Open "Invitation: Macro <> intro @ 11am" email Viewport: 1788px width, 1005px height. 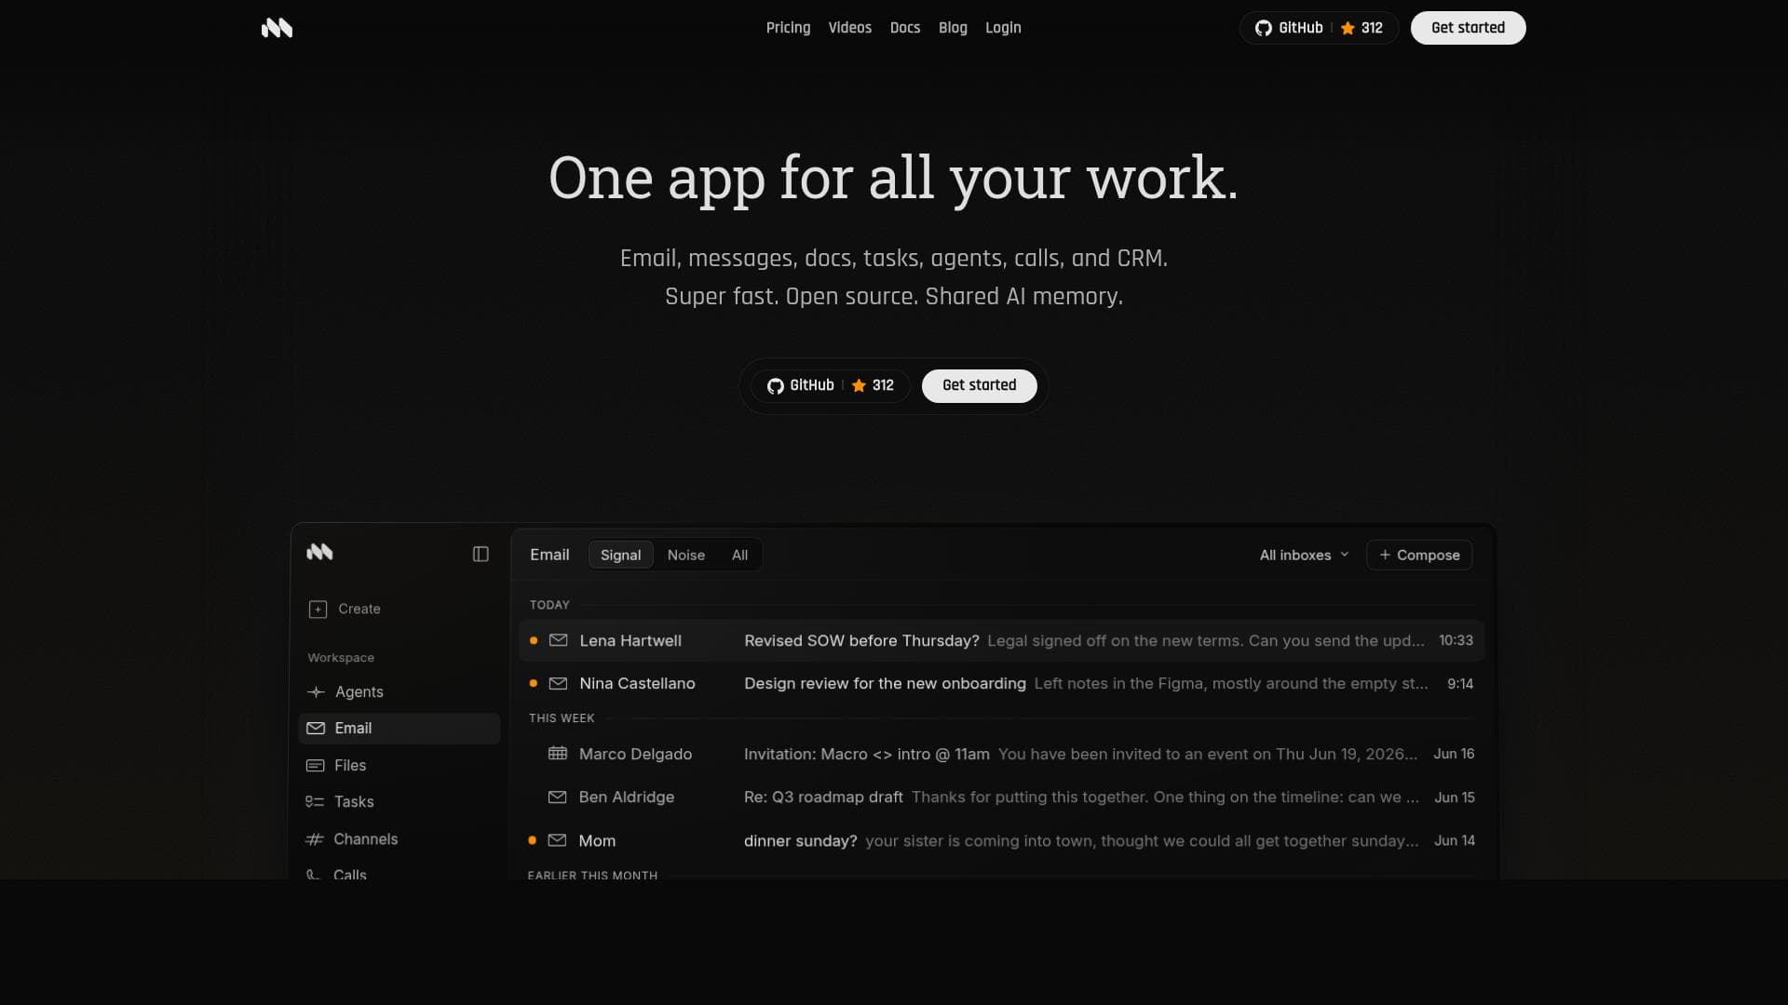pos(866,755)
